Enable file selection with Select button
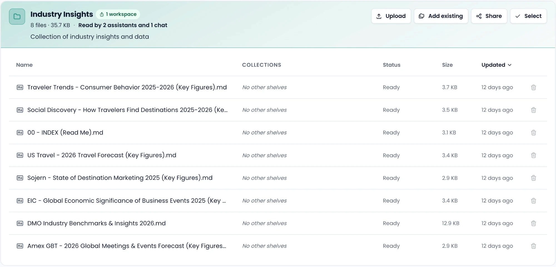The image size is (556, 267). [x=528, y=16]
